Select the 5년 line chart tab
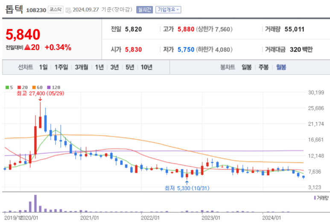330x223 pixels. click(x=130, y=67)
